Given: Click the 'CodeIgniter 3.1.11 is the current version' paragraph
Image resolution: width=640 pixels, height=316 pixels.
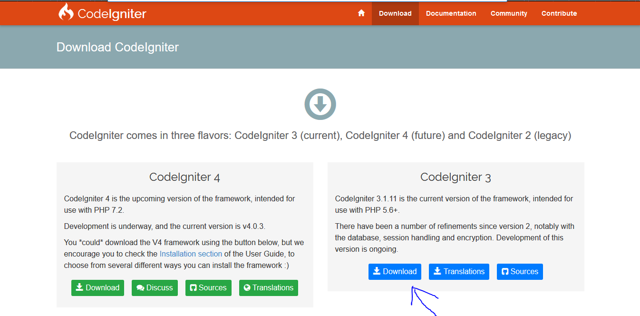Looking at the screenshot, I should point(454,204).
